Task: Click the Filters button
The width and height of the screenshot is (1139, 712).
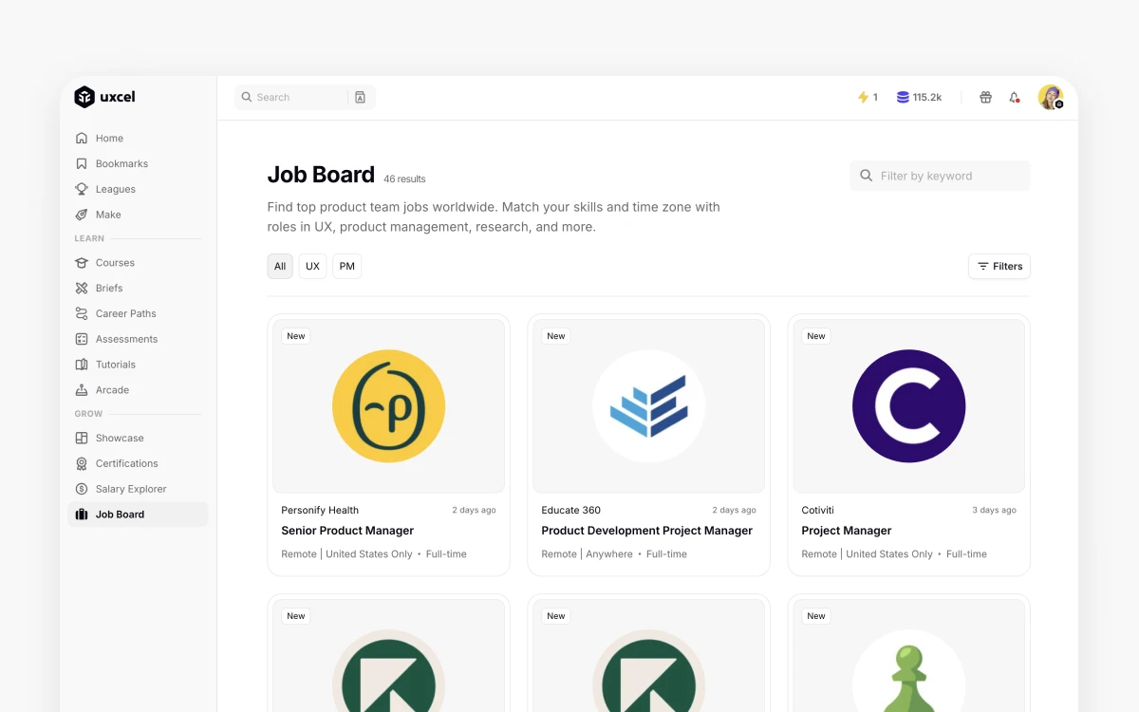Action: click(x=999, y=266)
